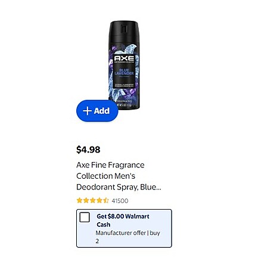Click the third gold rating star
The height and width of the screenshot is (268, 268).
(93, 201)
